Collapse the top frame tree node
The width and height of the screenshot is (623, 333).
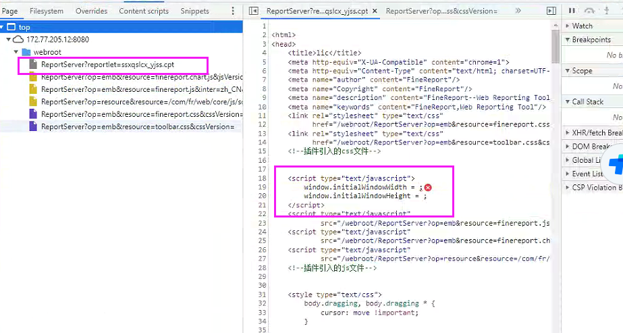pyautogui.click(x=3, y=27)
